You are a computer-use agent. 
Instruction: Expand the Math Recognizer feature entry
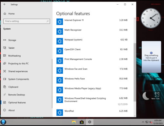pos(92,32)
